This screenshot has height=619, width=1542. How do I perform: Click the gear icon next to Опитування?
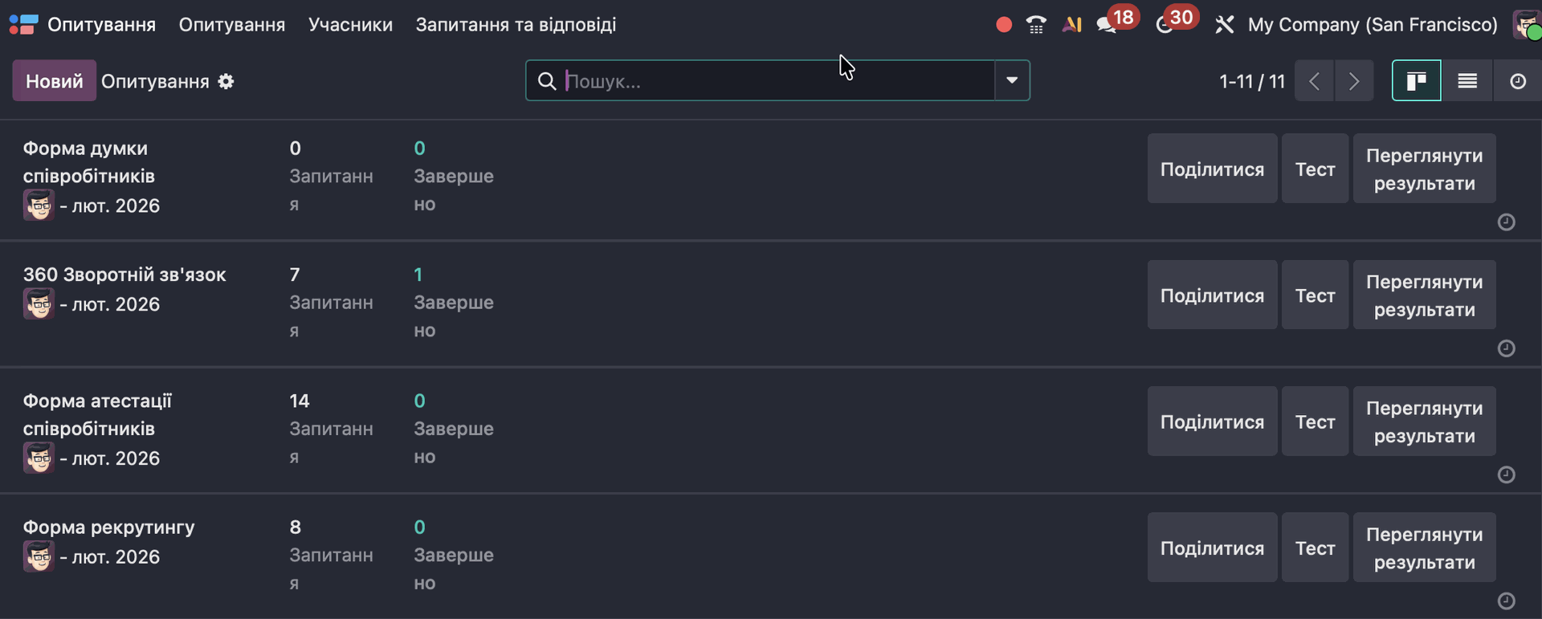coord(226,81)
